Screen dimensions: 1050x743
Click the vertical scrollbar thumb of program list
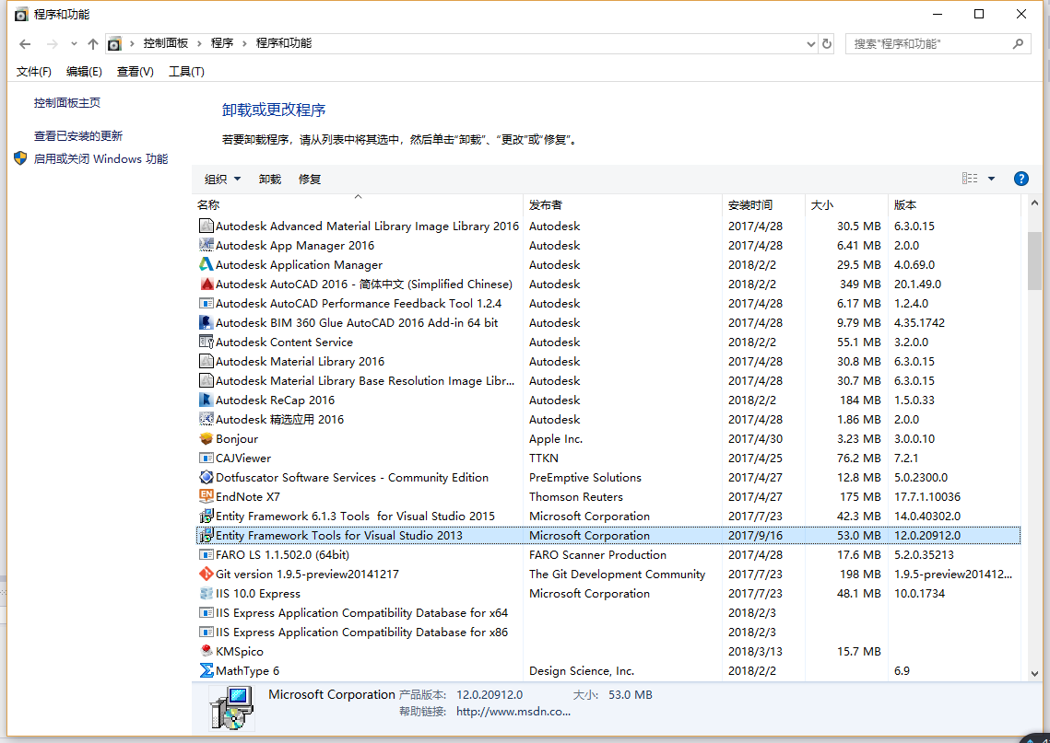coord(1034,261)
